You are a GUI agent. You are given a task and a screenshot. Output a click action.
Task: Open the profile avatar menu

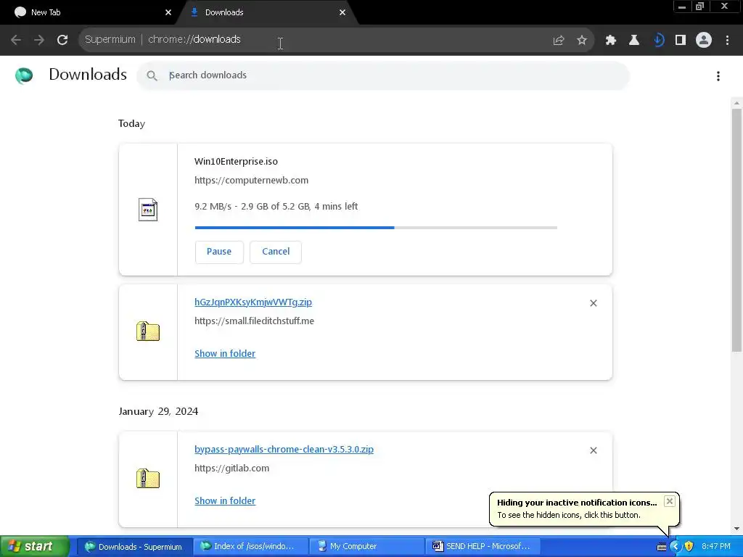pos(704,40)
